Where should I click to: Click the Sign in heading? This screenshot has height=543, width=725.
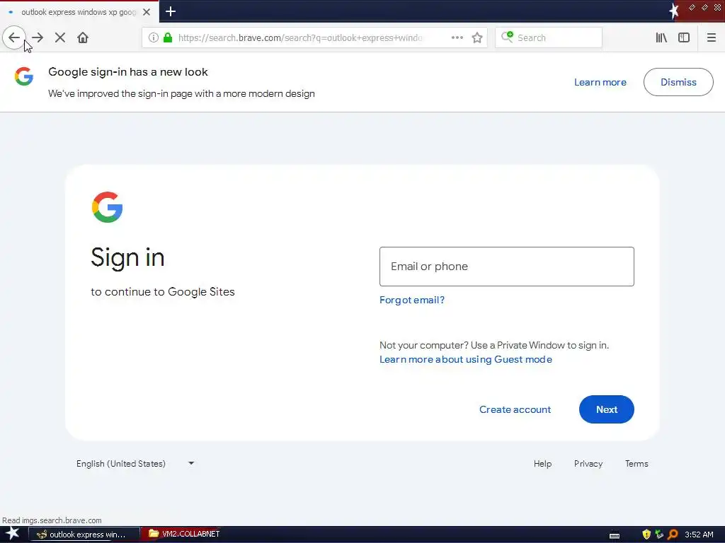[127, 257]
